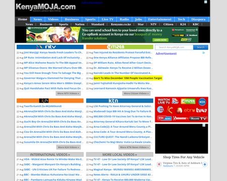Open the "Kenya's Amos Serem Wins Men's 3000m" link
The image size is (227, 181).
click(53, 83)
